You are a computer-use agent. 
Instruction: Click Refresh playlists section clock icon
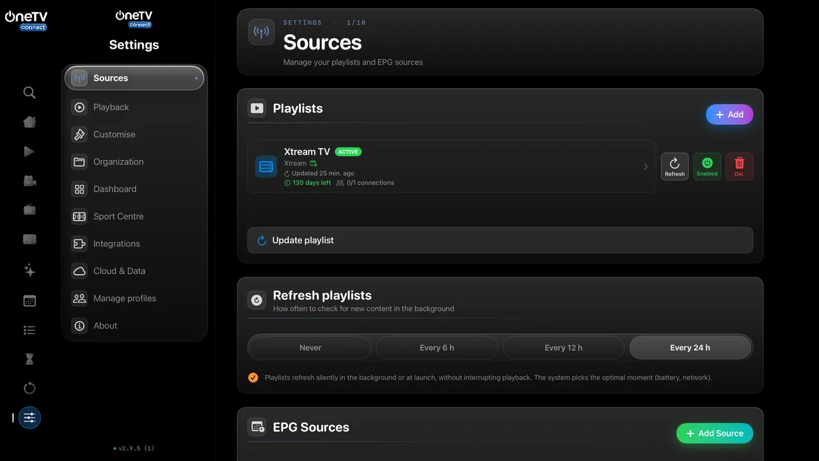tap(257, 300)
